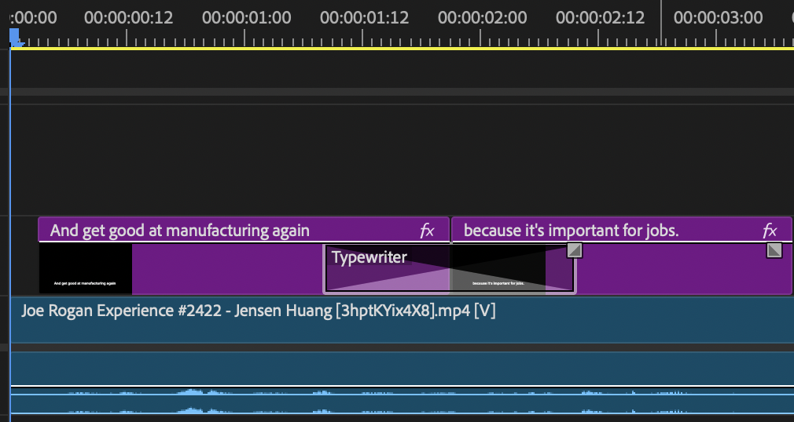Click the blue playhead marker
Image resolution: width=794 pixels, height=422 pixels.
(x=16, y=38)
